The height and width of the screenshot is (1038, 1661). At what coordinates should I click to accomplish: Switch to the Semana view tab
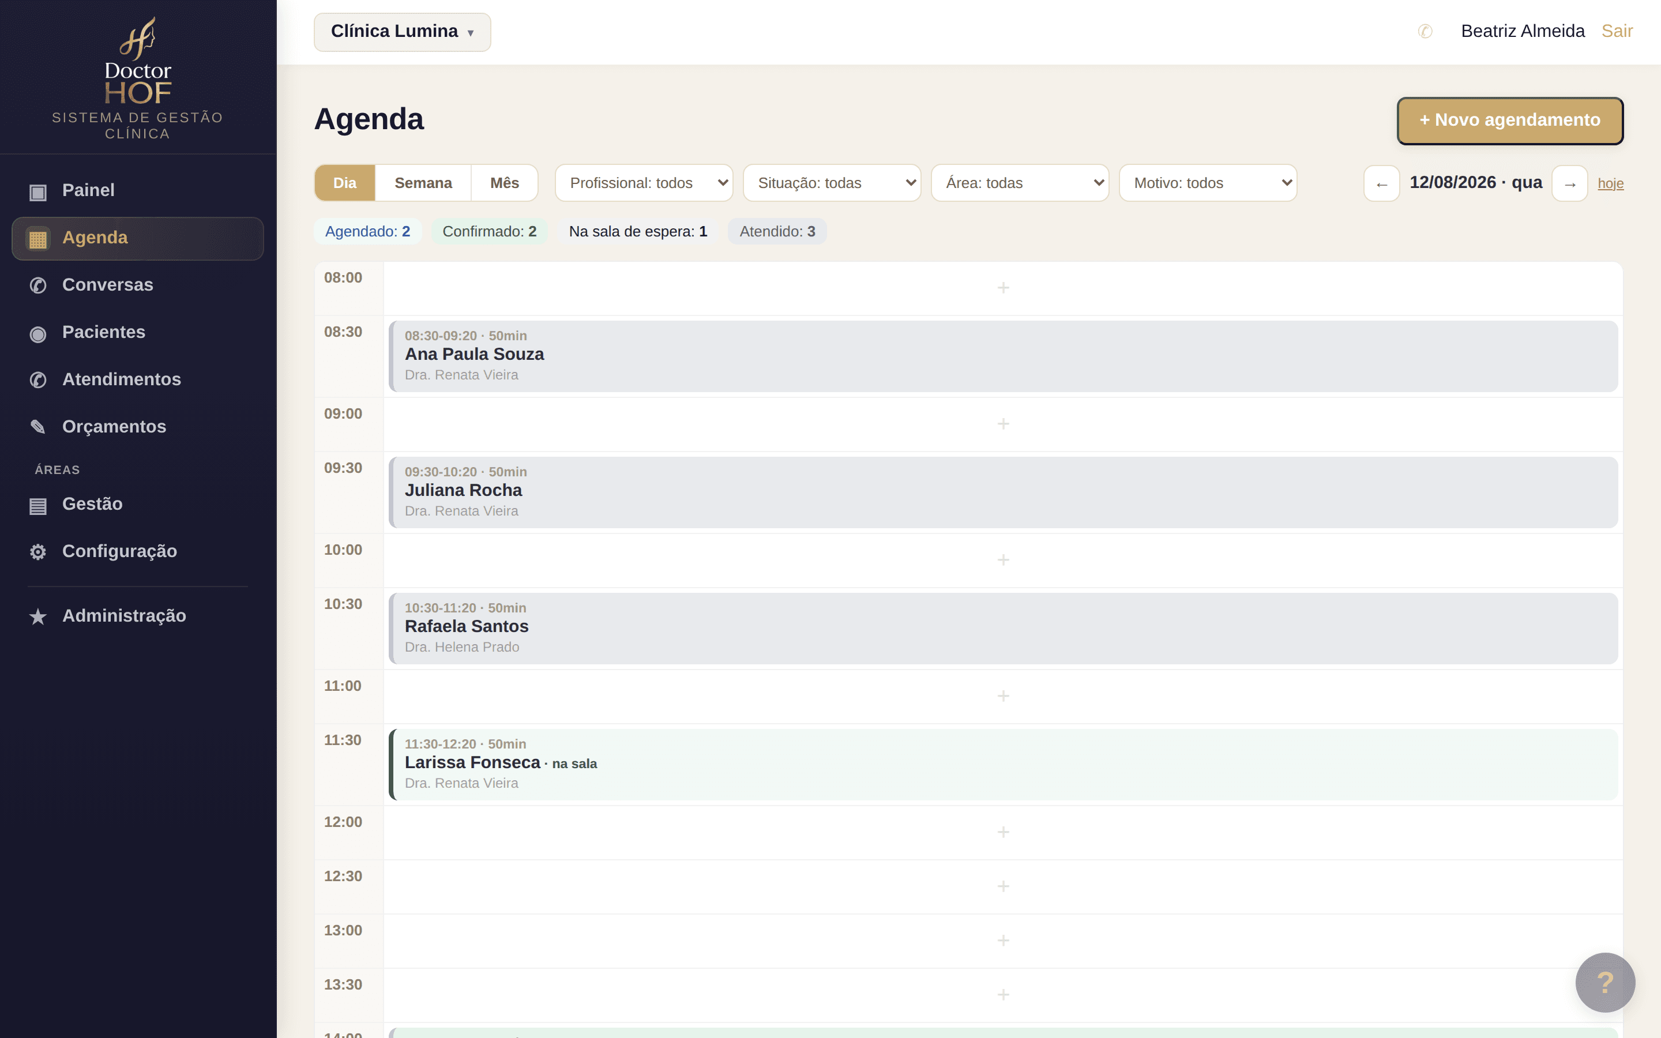423,183
